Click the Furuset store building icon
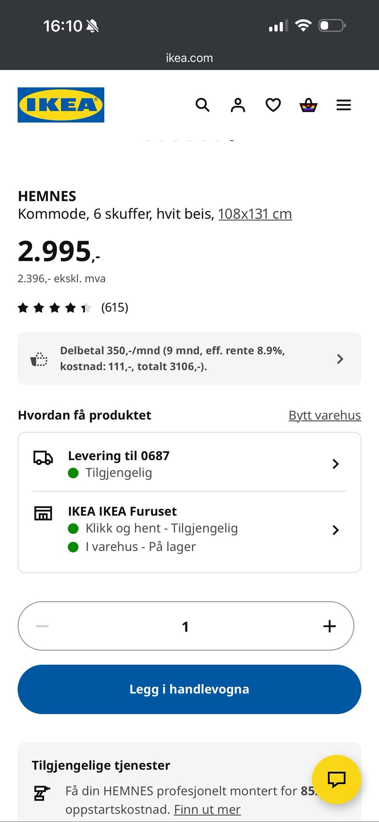Screen dimensions: 379x822 click(x=43, y=513)
